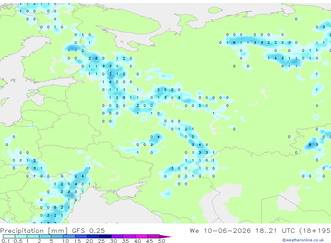Click the legend swatch between 1 and 2
The image size is (331, 243).
coord(33,236)
